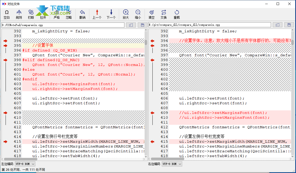
Task: Save the left file with the disk button
Action: [x=143, y=25]
